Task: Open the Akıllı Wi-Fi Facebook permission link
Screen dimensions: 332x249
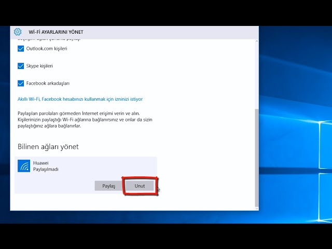Action: click(x=80, y=99)
